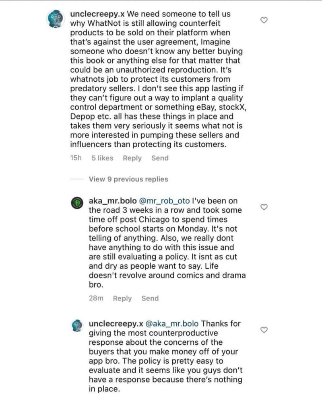Reply to aka_mr.bolo's comment
Viewport: 322px width, 395px height.
pos(122,298)
